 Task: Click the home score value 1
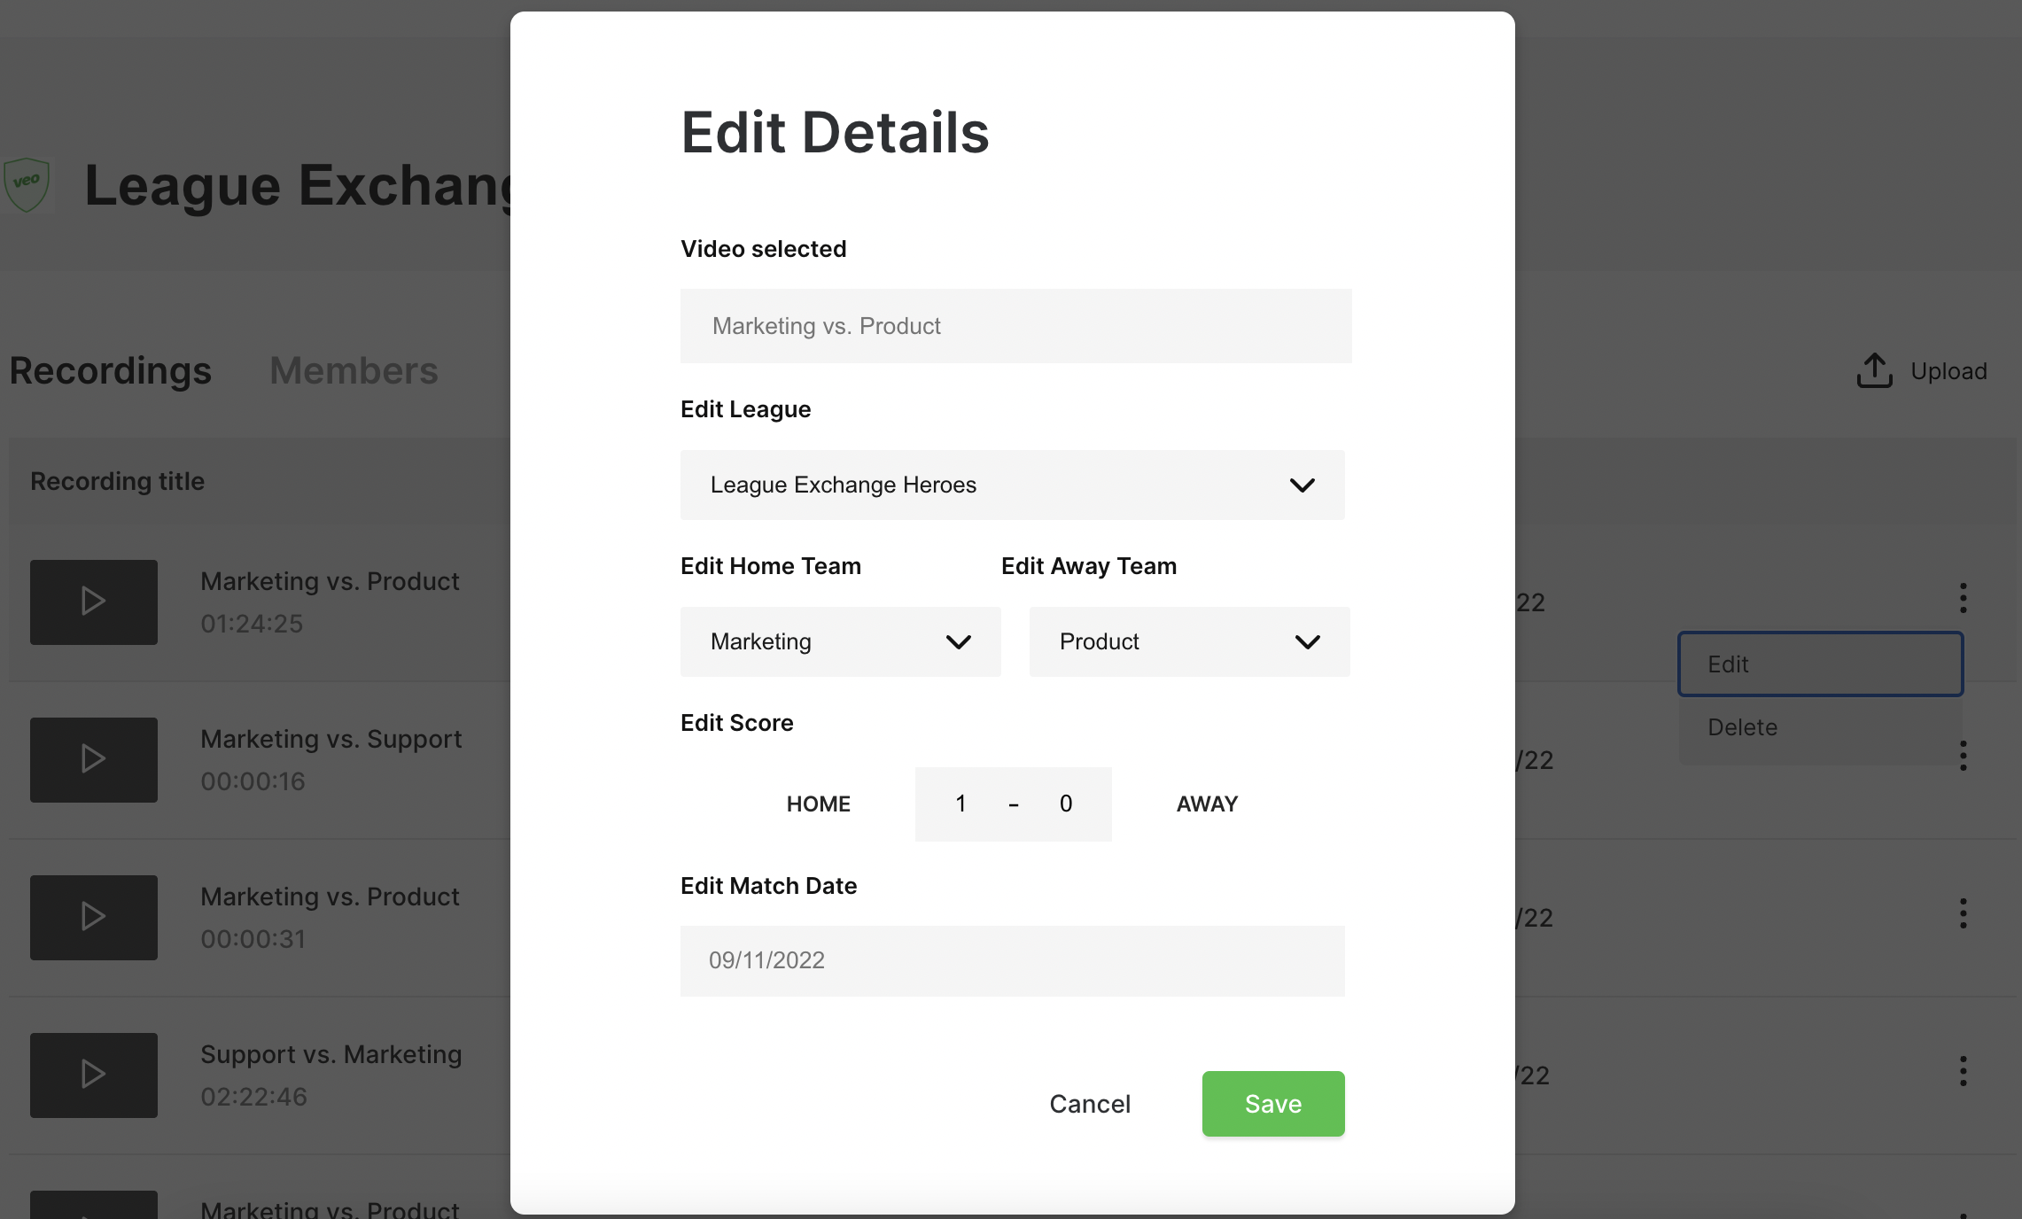(x=960, y=804)
